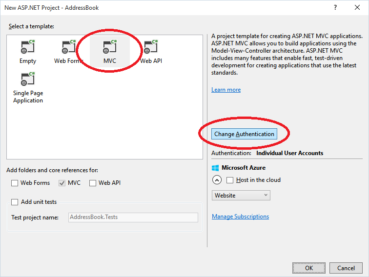Close the New ASP.NET Project dialog
Viewport: 369px width, 277px height.
357,7
